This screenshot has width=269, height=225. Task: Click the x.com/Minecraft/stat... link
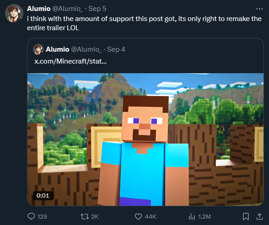click(x=70, y=61)
